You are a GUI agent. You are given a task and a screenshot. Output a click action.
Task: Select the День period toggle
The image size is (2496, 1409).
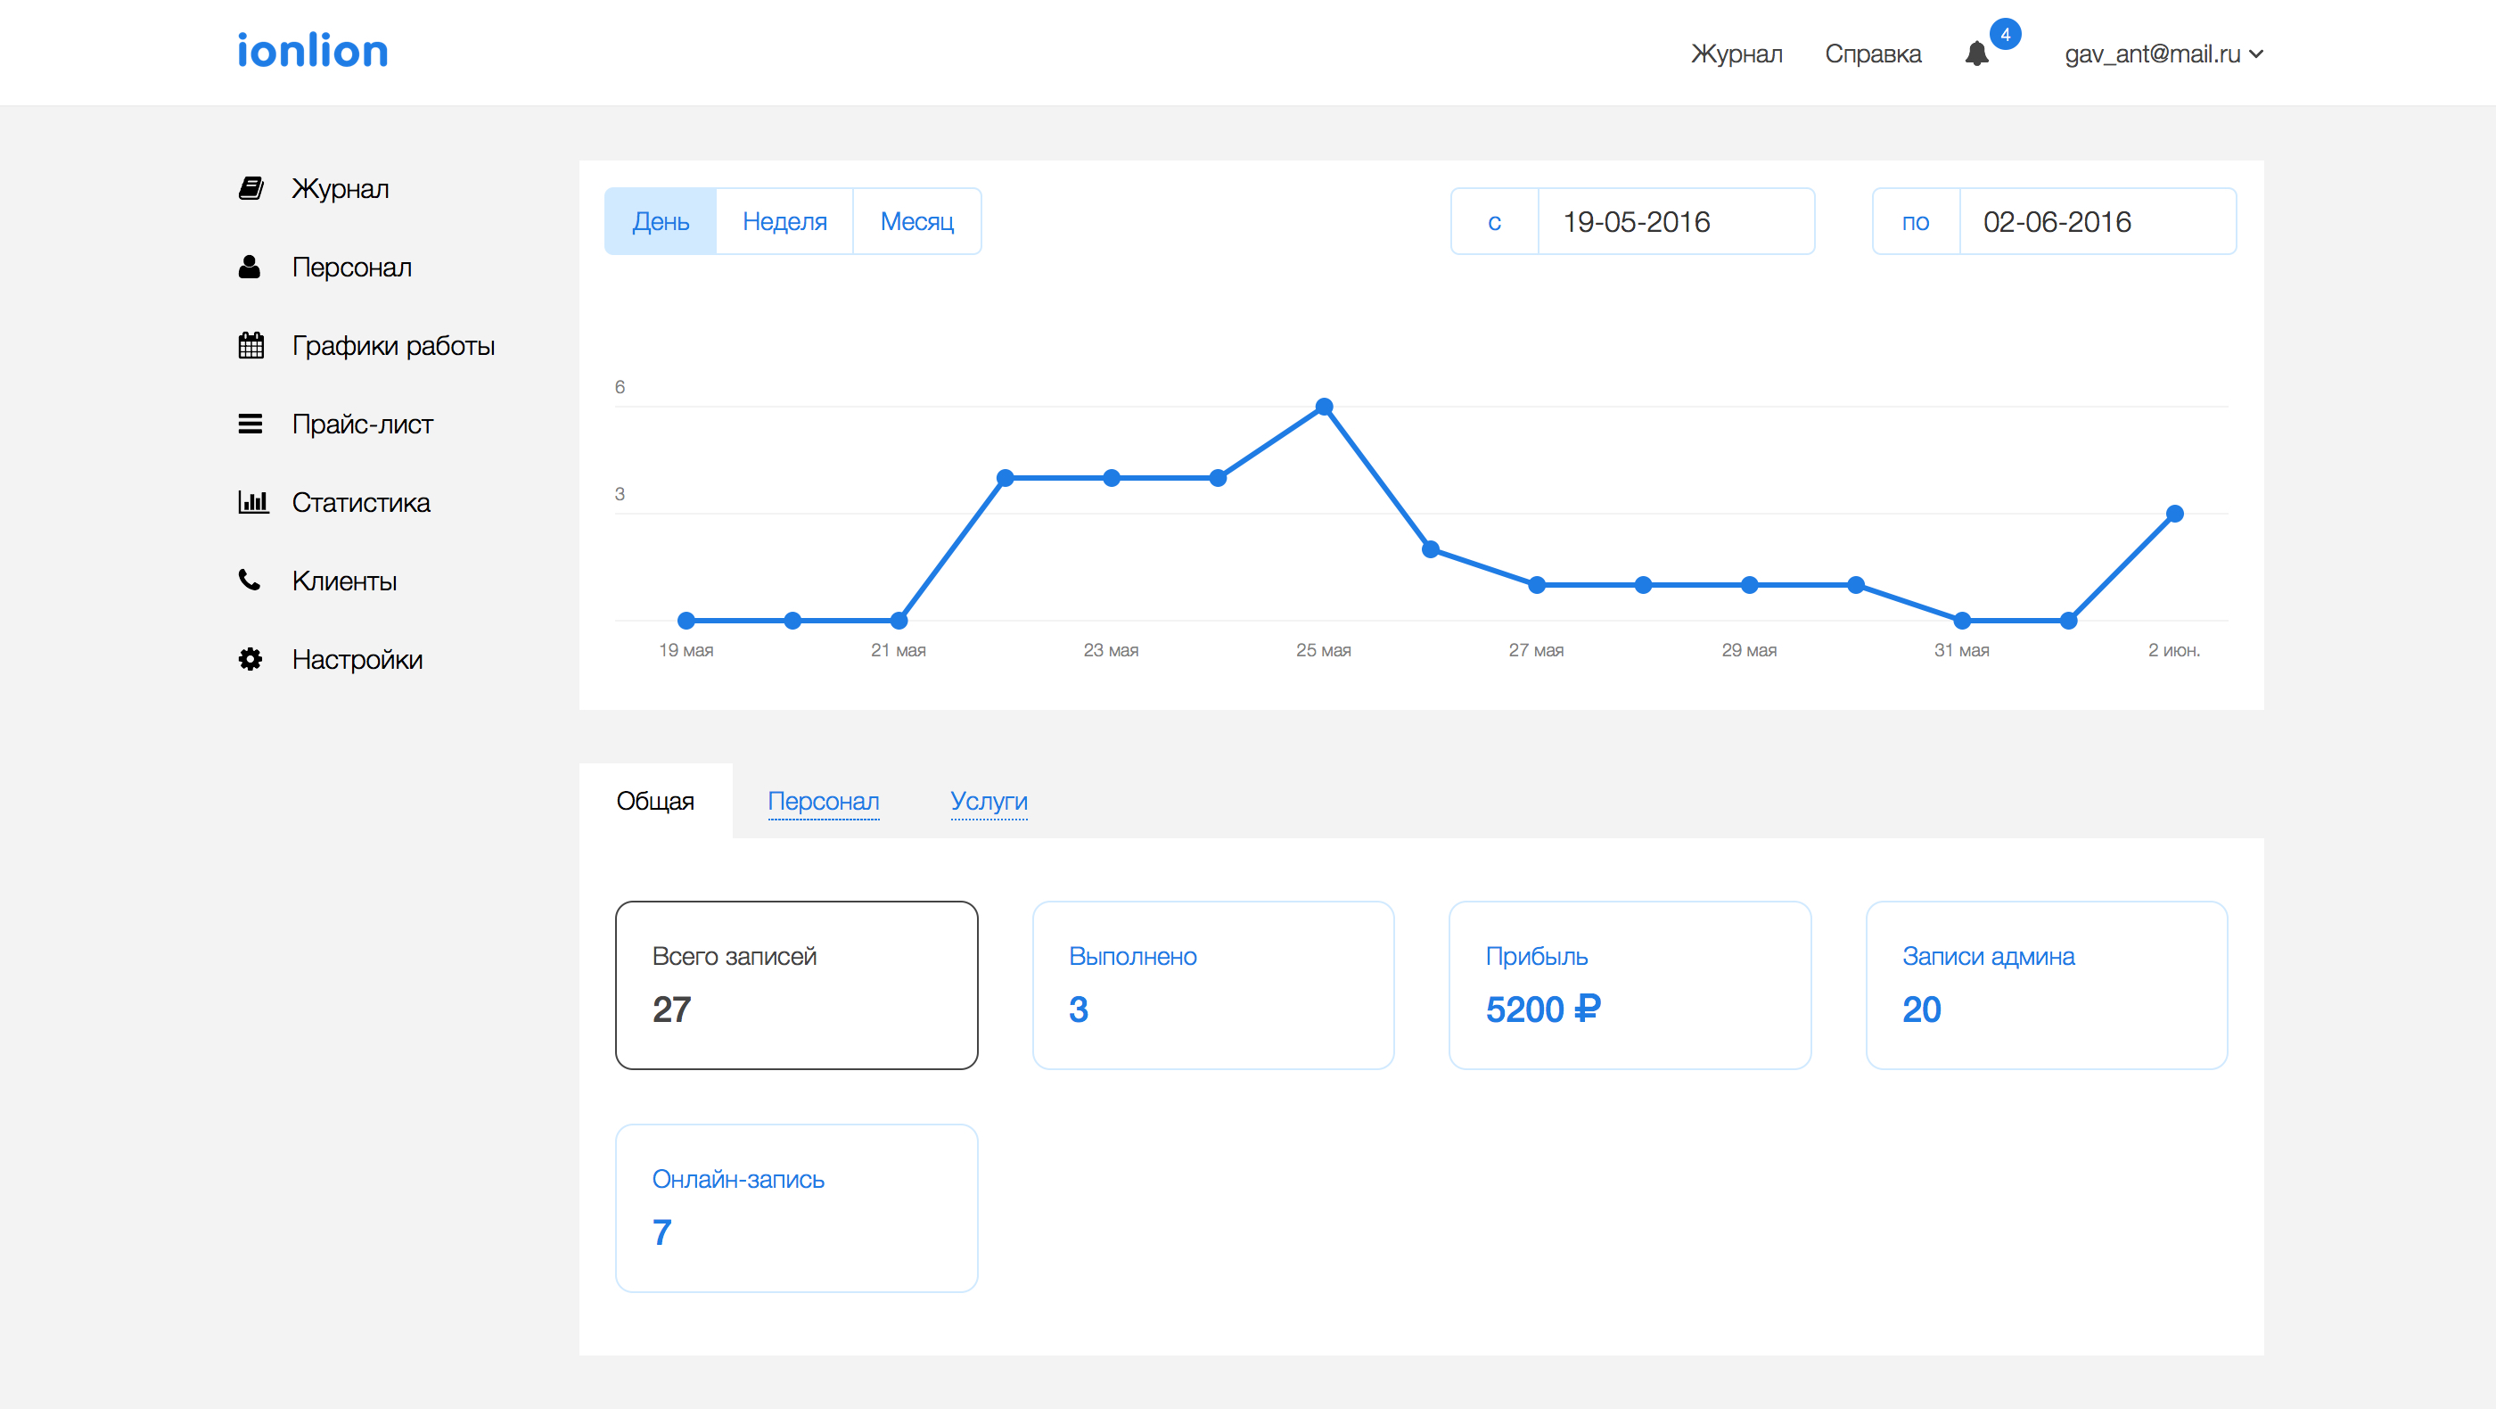click(x=661, y=221)
